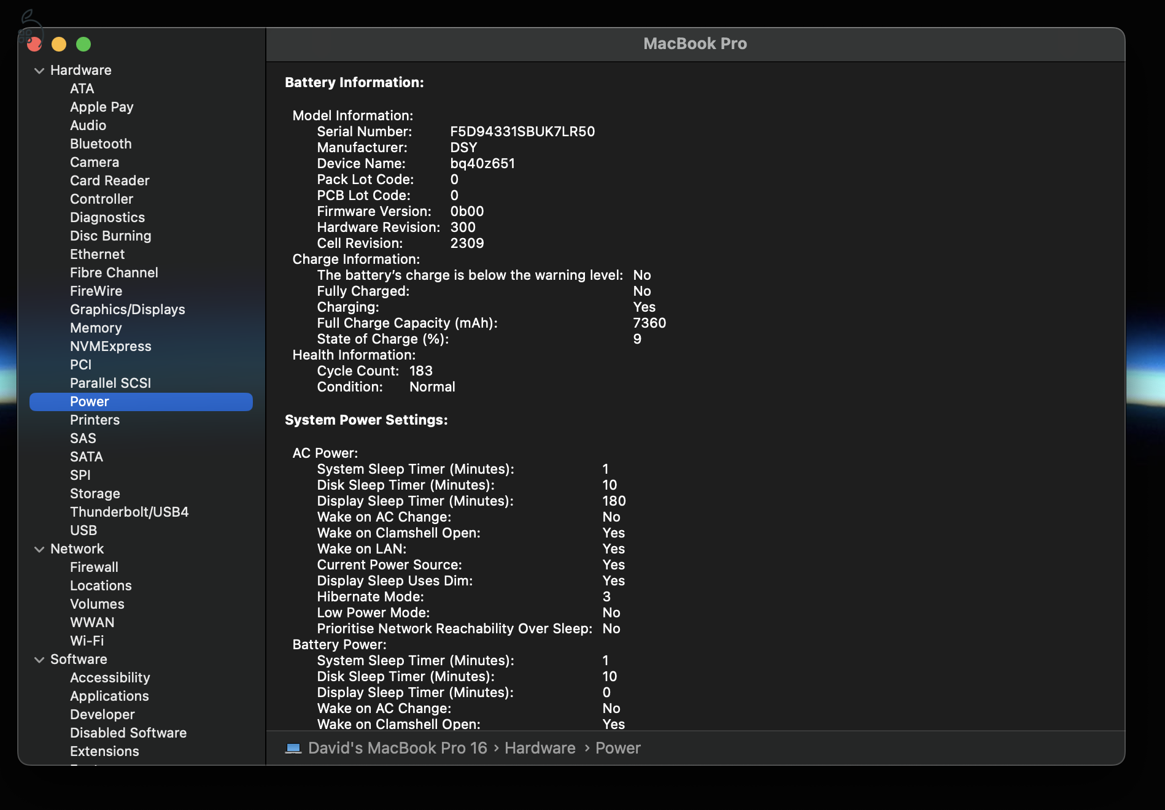Select WWAN under Network
This screenshot has width=1165, height=810.
pos(92,622)
